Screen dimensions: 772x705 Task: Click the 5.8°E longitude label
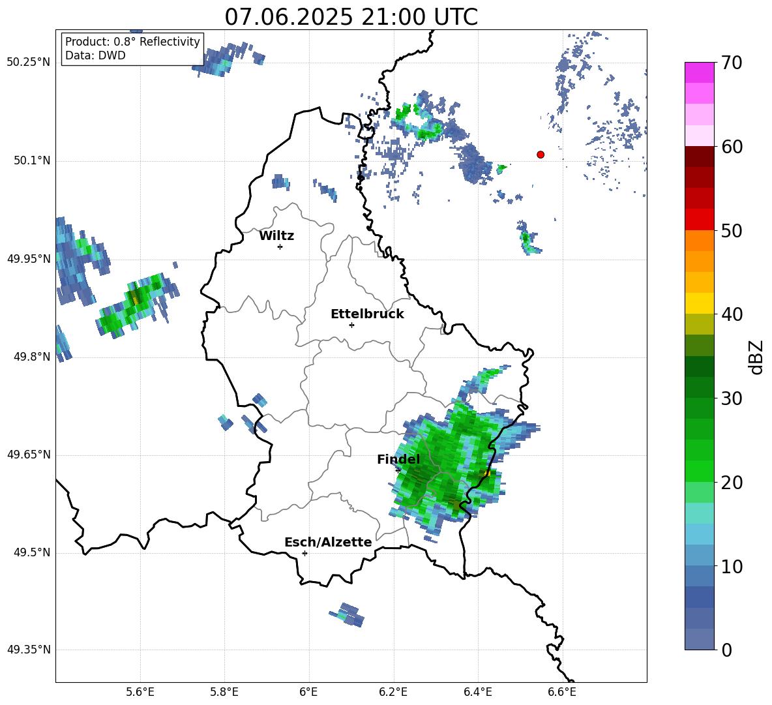coord(224,692)
